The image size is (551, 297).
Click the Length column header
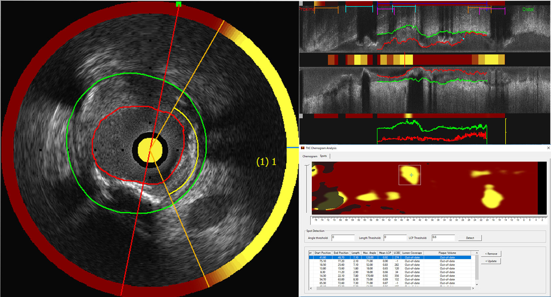point(355,253)
